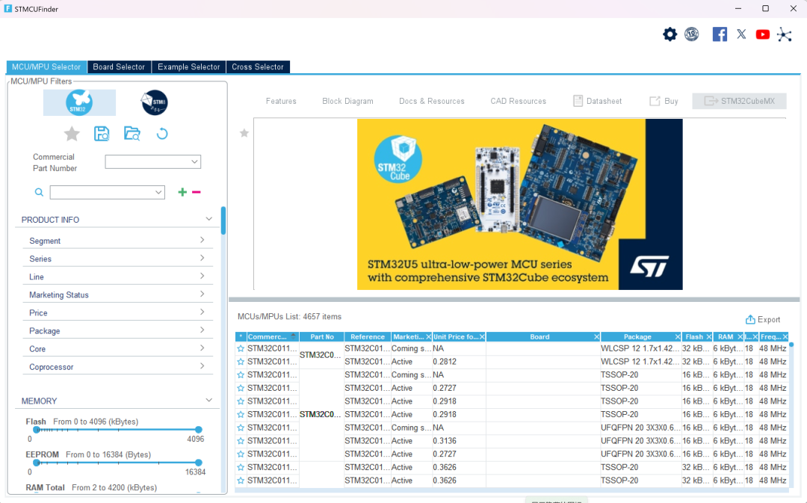Show favorite MCUs using the filter star

72,134
